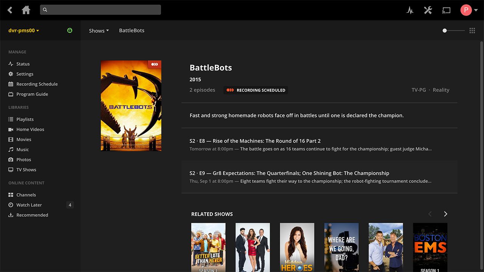Adjust the poster size slider
This screenshot has height=272, width=484.
[453, 31]
